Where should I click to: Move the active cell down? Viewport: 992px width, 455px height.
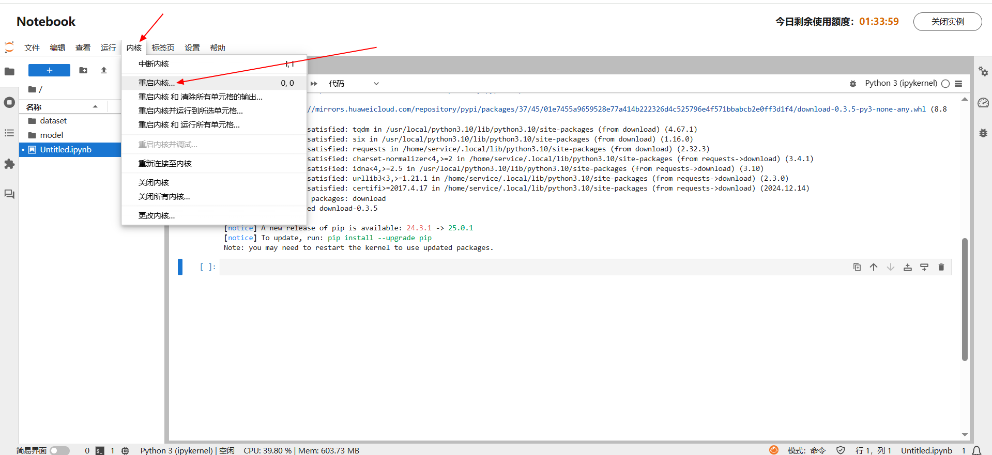click(891, 267)
